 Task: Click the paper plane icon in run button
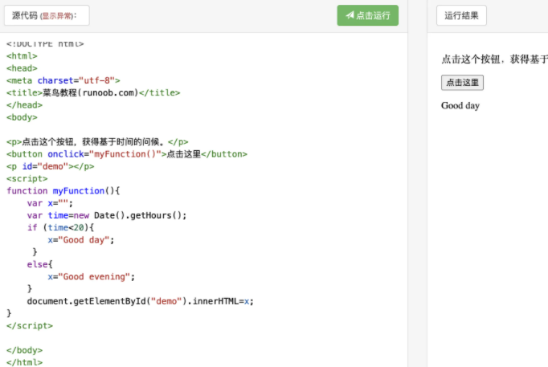coord(350,15)
